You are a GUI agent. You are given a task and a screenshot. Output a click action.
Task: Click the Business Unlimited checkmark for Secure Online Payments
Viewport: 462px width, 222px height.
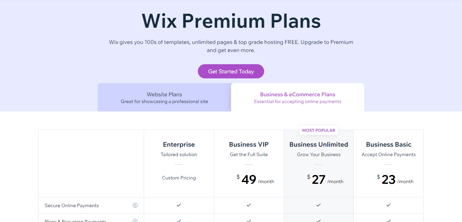[318, 205]
